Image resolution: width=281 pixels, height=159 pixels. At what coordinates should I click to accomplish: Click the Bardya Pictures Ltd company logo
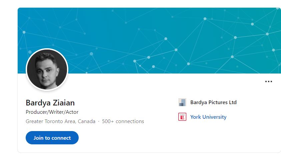pos(182,102)
